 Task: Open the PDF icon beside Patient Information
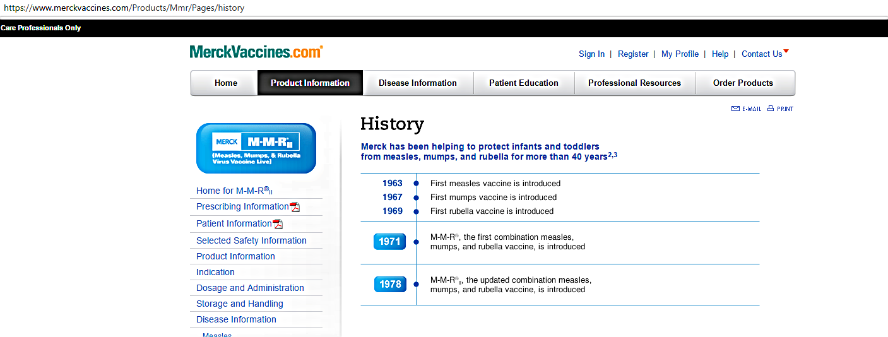coord(277,224)
